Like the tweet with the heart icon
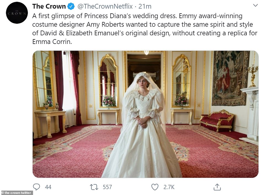The image size is (265, 195). pyautogui.click(x=155, y=187)
